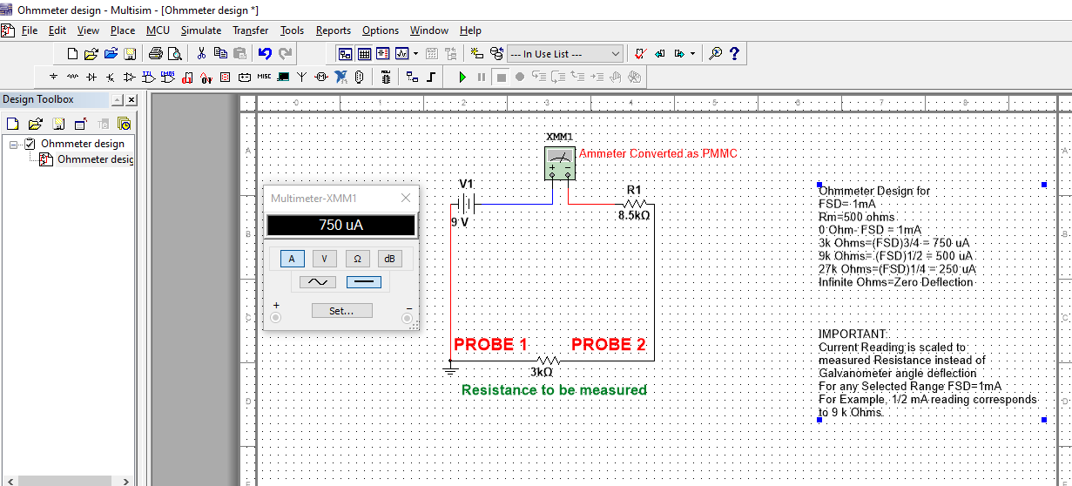Open the Place menu

123,30
